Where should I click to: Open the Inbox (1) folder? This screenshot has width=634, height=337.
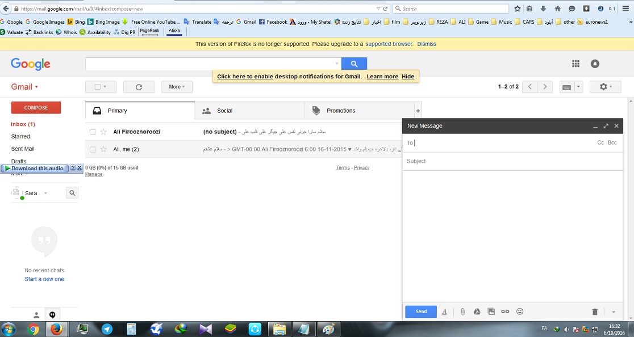pyautogui.click(x=23, y=124)
